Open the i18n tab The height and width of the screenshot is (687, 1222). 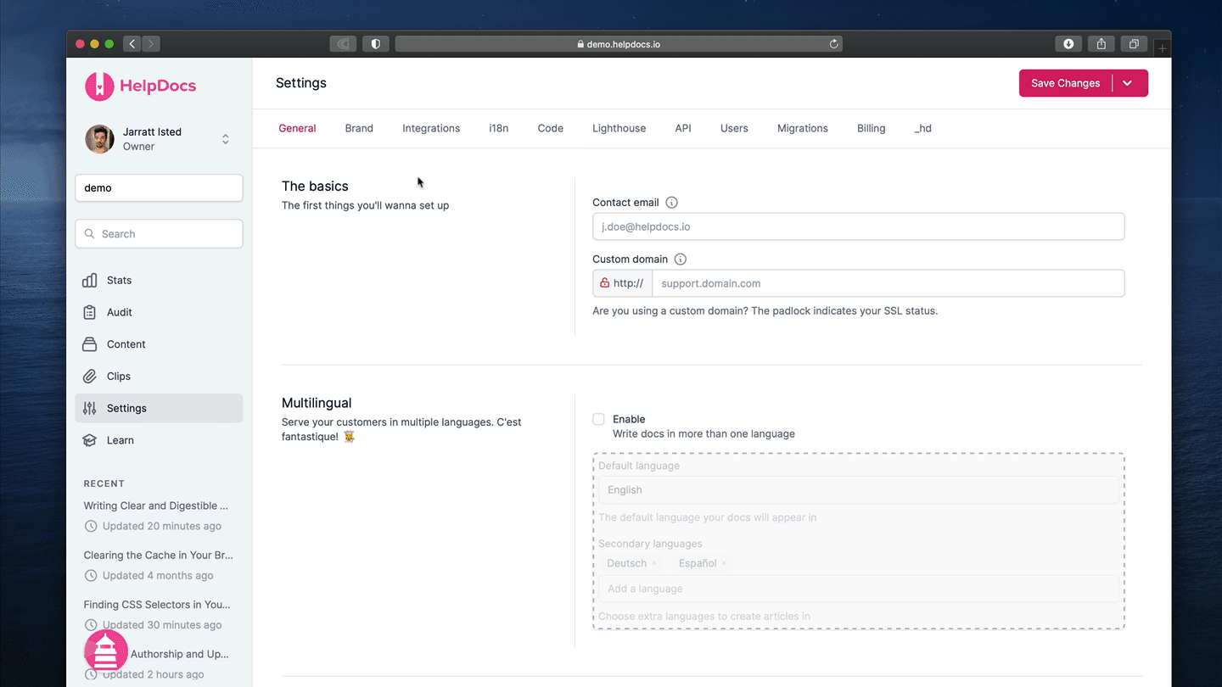499,129
